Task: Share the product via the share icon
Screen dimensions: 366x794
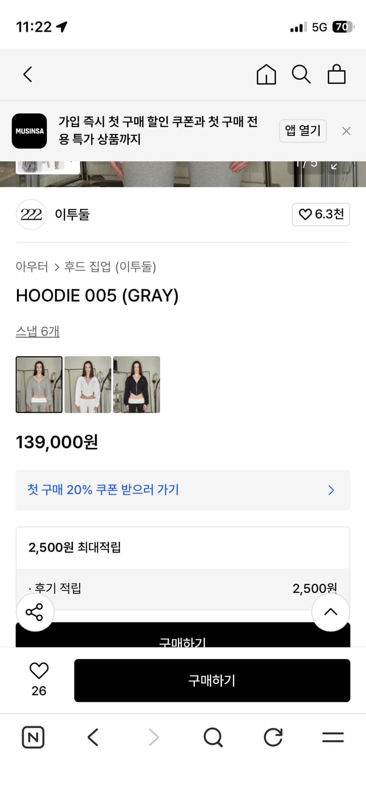Action: [x=35, y=612]
